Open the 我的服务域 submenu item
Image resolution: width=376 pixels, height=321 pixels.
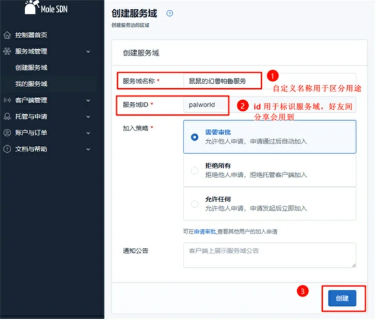click(31, 84)
